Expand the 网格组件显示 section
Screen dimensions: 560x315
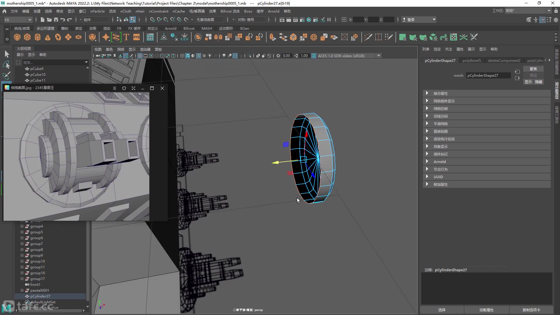tap(487, 101)
